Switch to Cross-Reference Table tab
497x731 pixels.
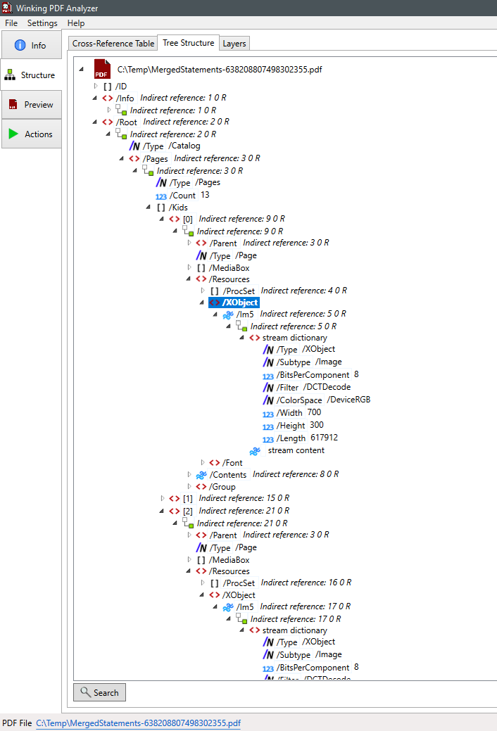(x=113, y=44)
